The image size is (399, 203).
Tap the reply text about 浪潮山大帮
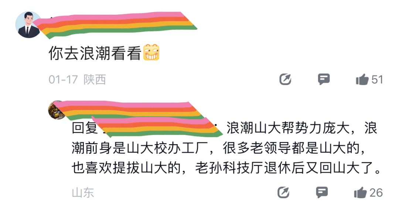[x=226, y=148]
